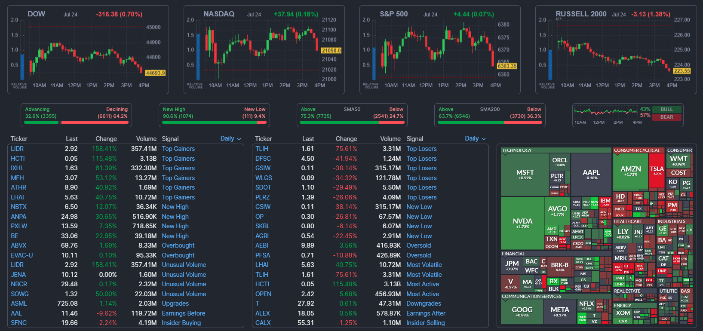Select the GOOG tile in heatmap
The width and height of the screenshot is (703, 331).
(x=522, y=312)
